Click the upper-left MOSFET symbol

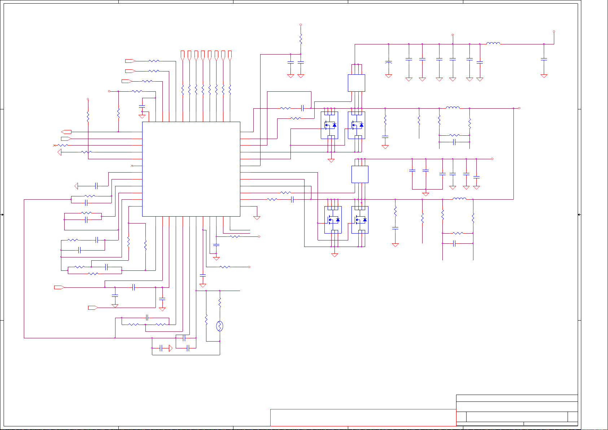pos(329,125)
